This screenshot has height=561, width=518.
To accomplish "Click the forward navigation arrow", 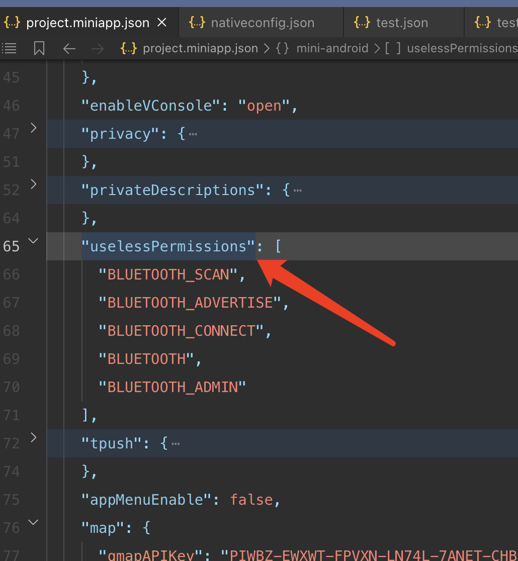I will [98, 48].
